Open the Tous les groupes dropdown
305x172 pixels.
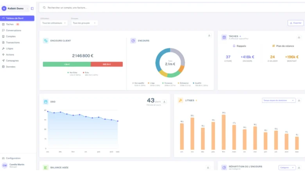click(84, 23)
